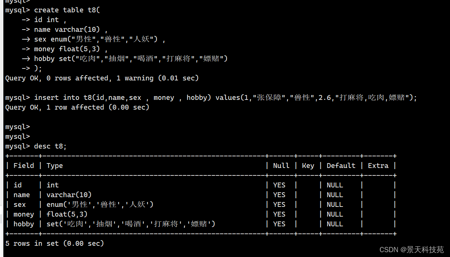
Task: Click the 'Query OK, 0 rows affected' message
Action: click(x=102, y=78)
